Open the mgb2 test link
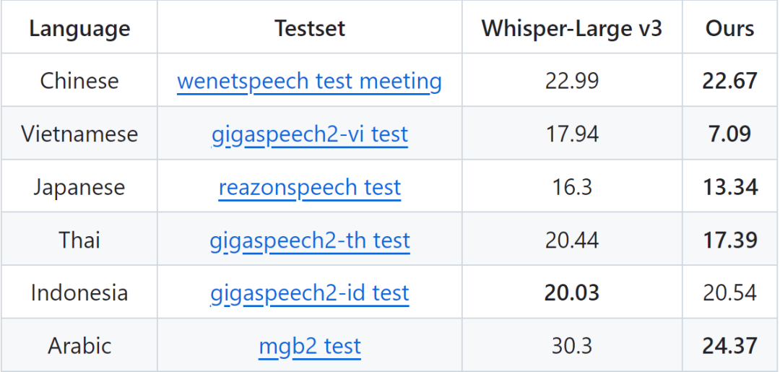The height and width of the screenshot is (372, 780). (x=309, y=346)
